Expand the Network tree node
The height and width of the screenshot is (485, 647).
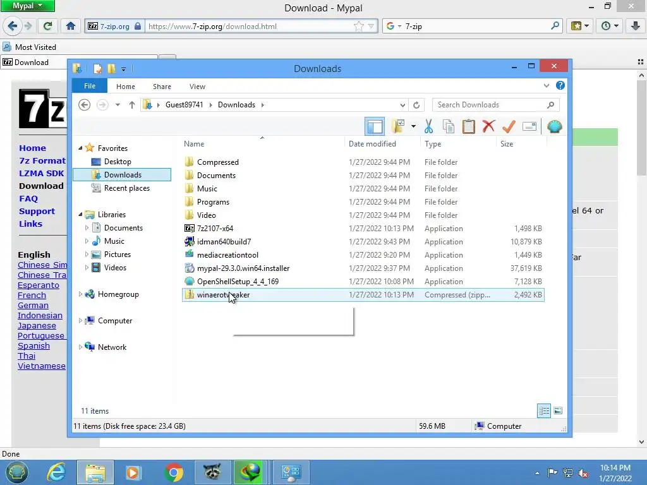tap(80, 347)
